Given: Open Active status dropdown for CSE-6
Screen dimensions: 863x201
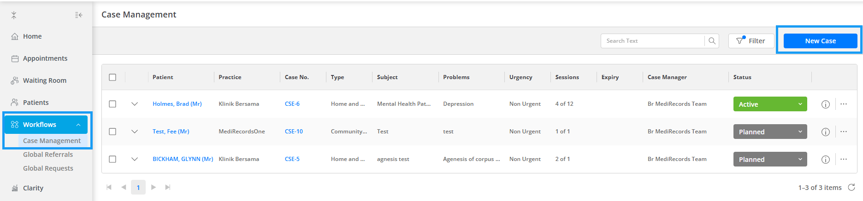Looking at the screenshot, I should (x=770, y=104).
